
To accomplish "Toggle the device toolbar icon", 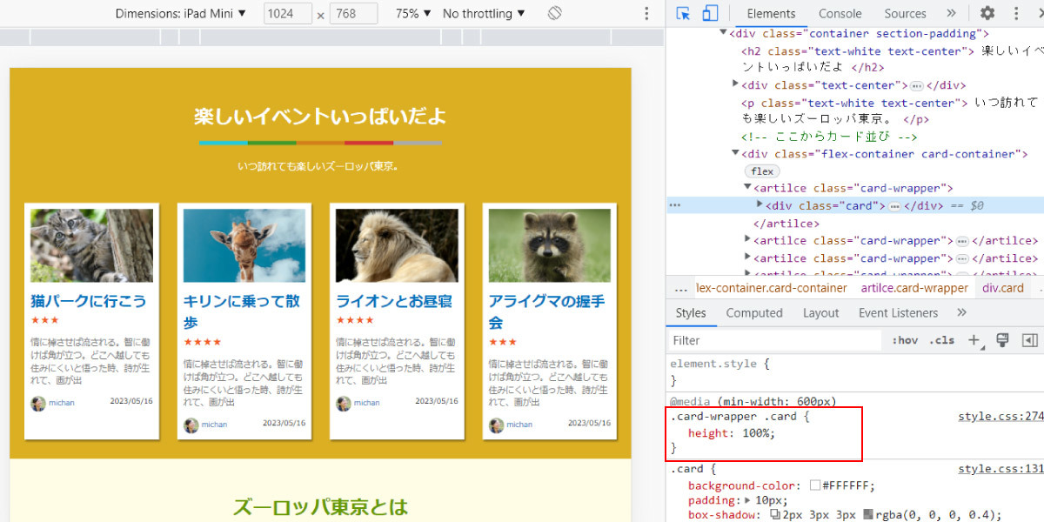I will [x=710, y=13].
